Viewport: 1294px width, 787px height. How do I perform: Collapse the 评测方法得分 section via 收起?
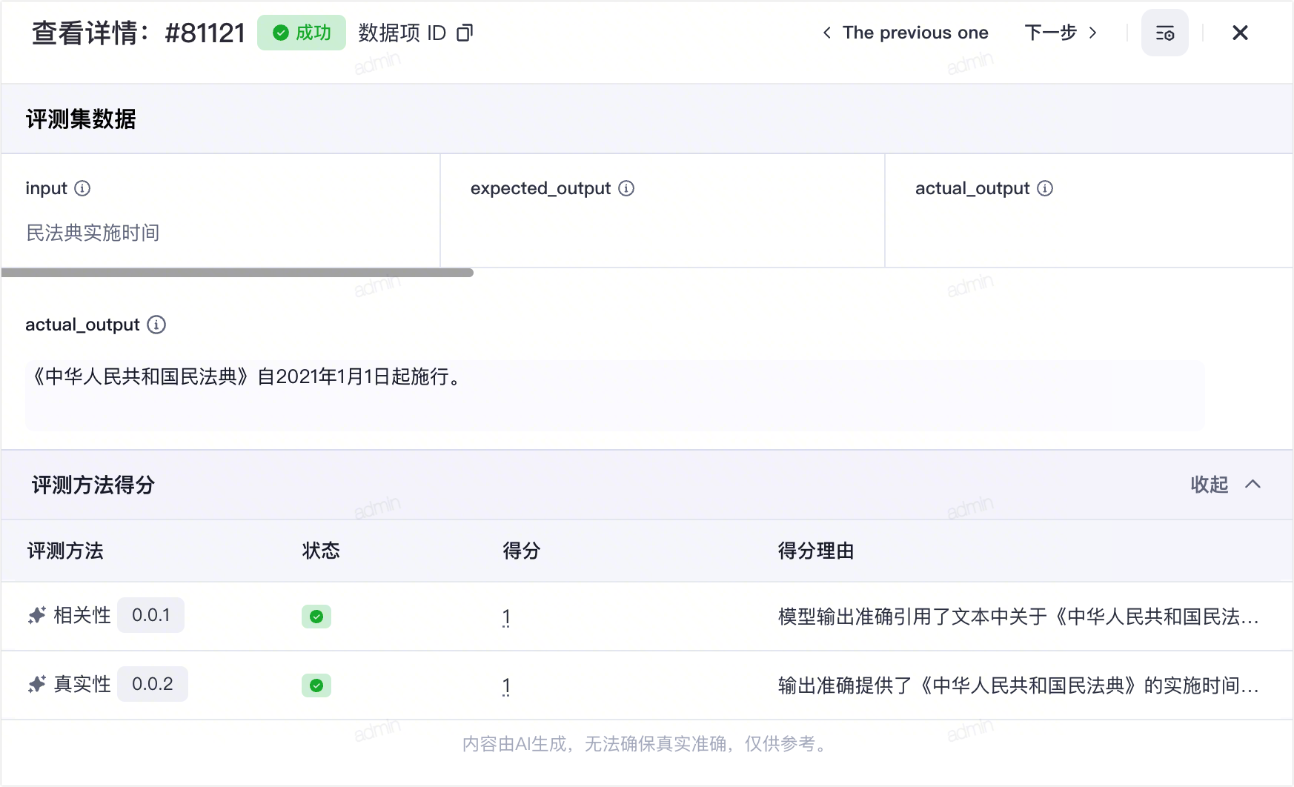1225,485
